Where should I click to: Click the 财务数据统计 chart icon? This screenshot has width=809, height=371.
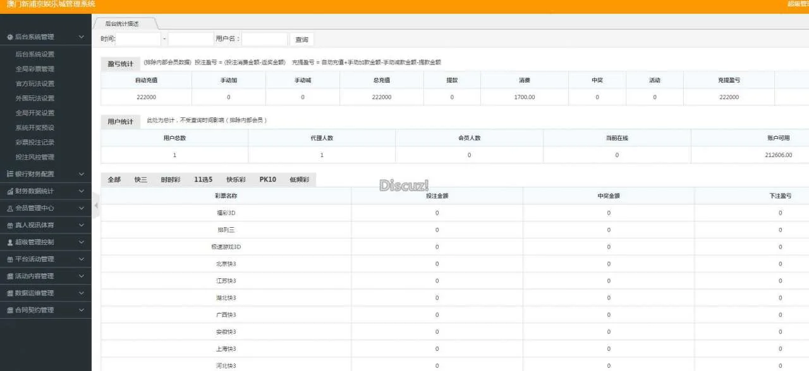[9, 191]
